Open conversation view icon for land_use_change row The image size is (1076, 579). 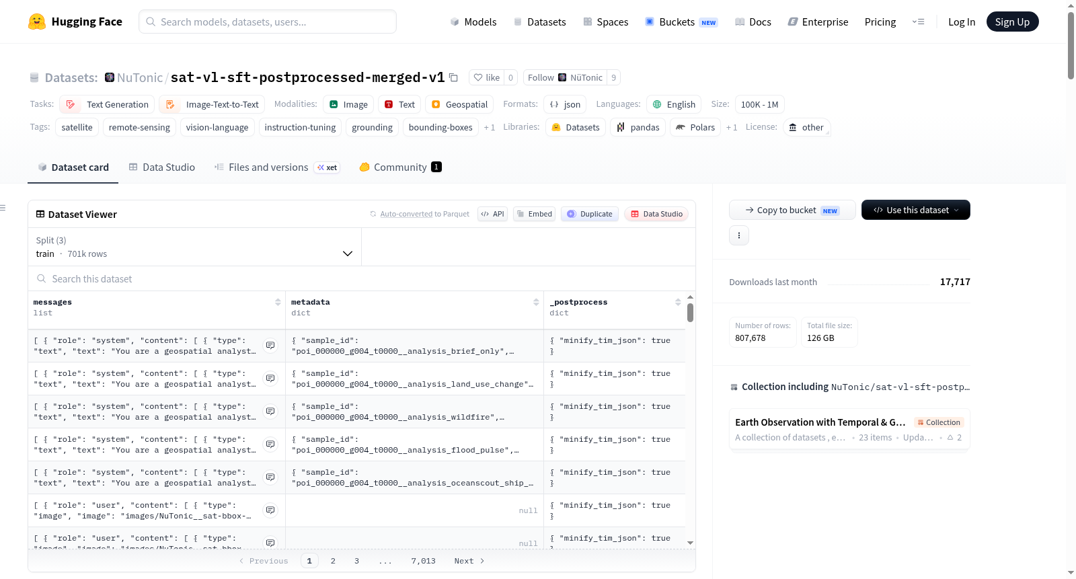pyautogui.click(x=270, y=378)
